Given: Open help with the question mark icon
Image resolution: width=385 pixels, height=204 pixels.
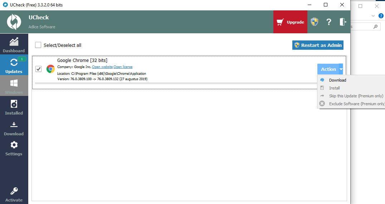Looking at the screenshot, I should (329, 22).
